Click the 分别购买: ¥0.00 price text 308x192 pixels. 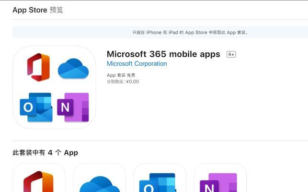(123, 82)
